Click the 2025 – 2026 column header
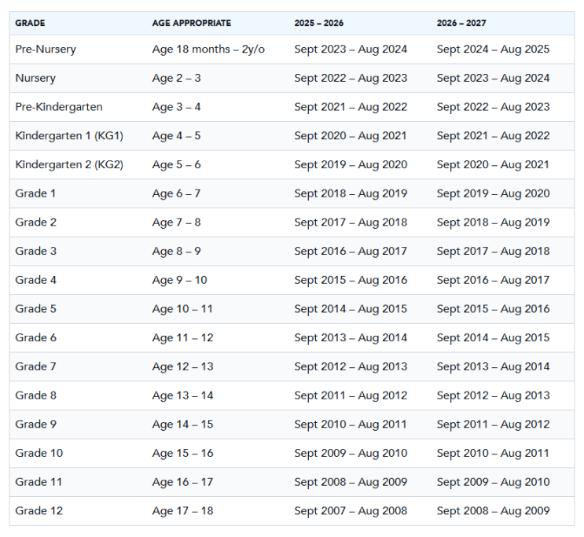 (319, 23)
